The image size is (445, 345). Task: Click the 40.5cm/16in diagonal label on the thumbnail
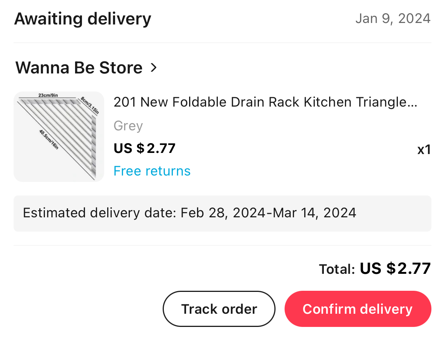click(49, 139)
